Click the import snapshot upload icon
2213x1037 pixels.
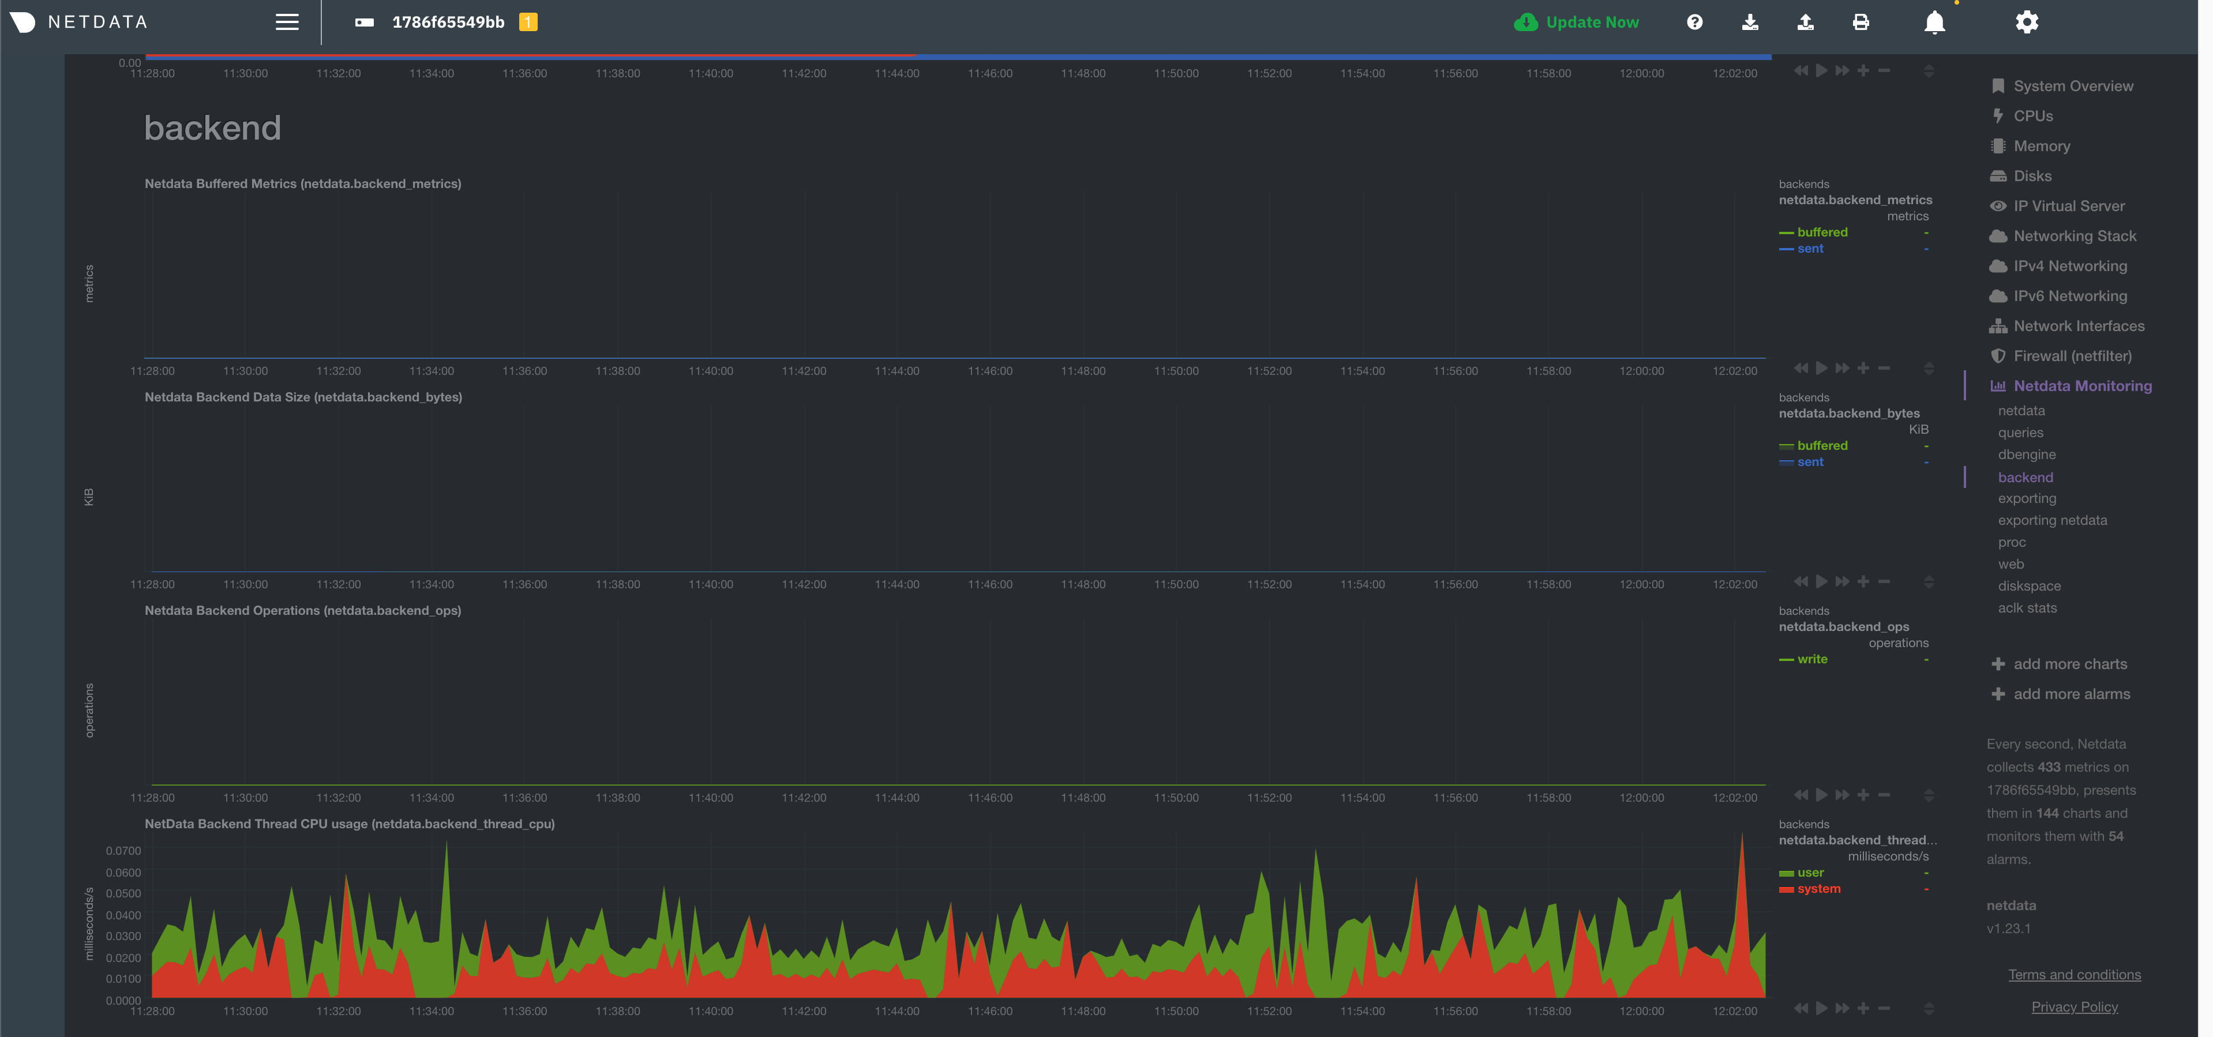pyautogui.click(x=1806, y=22)
